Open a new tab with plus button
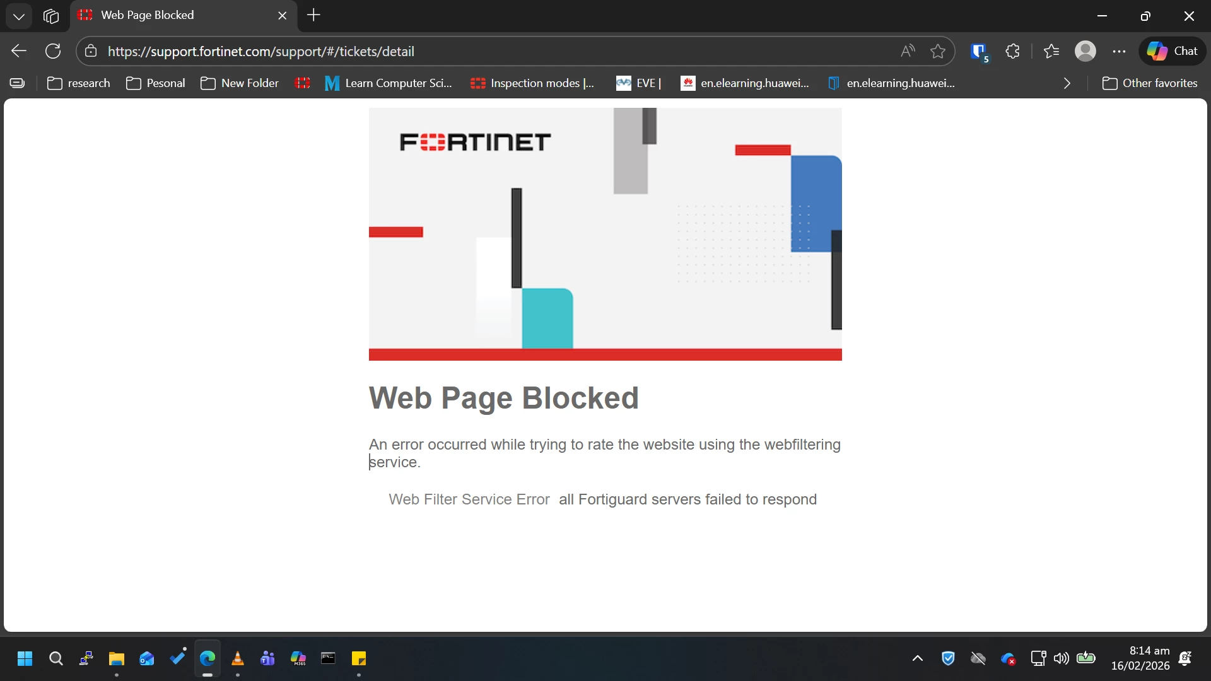Viewport: 1211px width, 681px height. point(313,15)
